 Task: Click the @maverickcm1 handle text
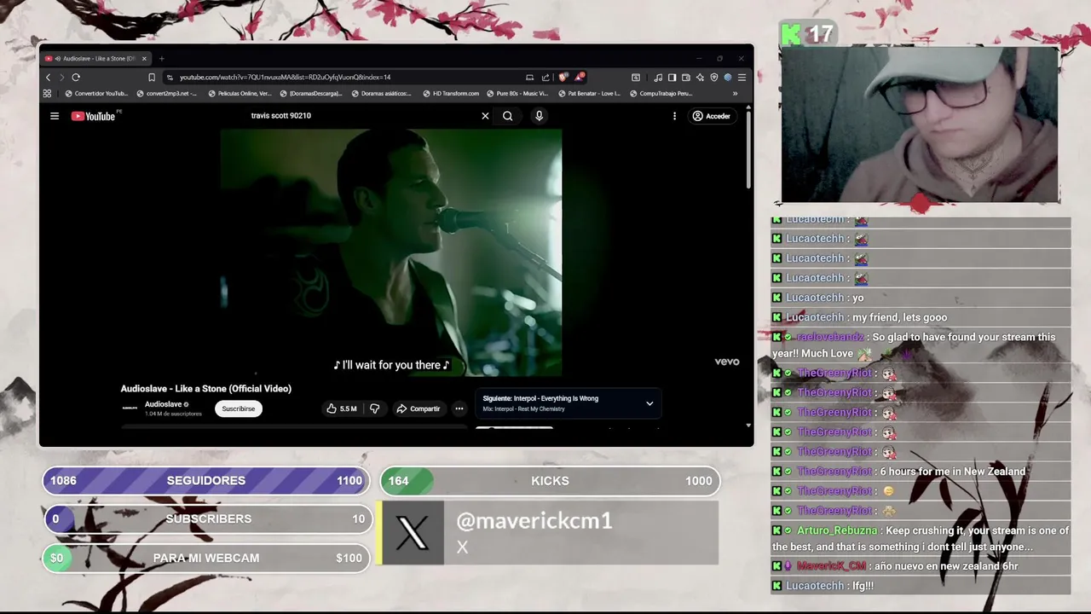pyautogui.click(x=534, y=521)
